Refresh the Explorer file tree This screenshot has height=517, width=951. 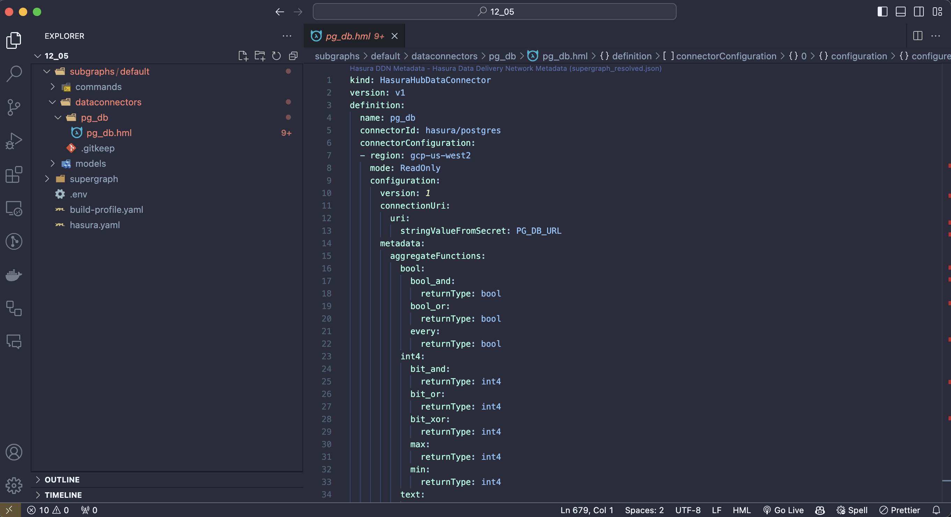point(276,56)
